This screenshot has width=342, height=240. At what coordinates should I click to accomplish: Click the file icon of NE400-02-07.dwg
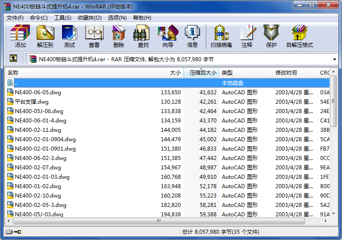(x=10, y=167)
